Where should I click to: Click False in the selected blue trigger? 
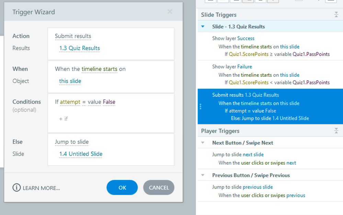pos(270,111)
